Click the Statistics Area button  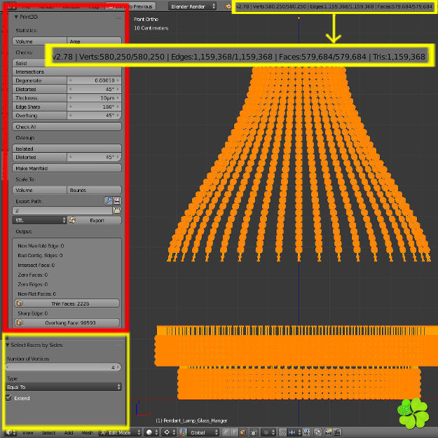[94, 41]
